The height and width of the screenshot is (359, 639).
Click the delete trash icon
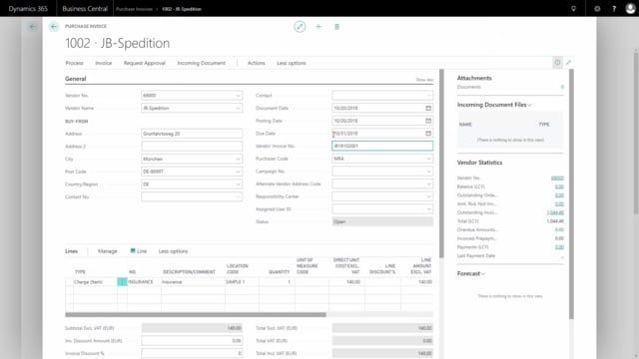click(336, 27)
